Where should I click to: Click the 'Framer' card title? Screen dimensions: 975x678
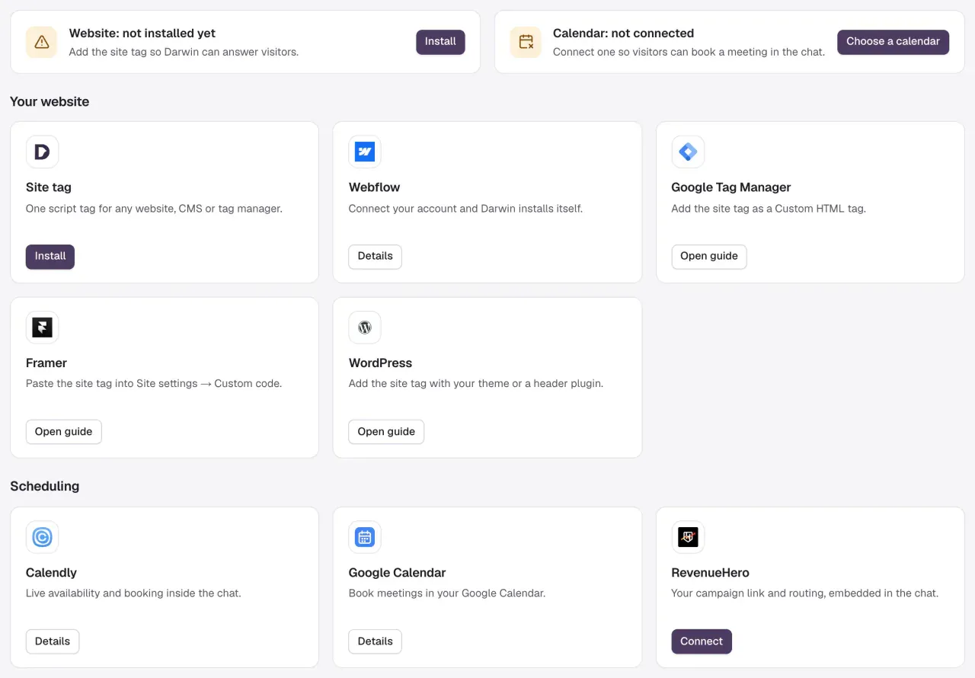pyautogui.click(x=46, y=363)
